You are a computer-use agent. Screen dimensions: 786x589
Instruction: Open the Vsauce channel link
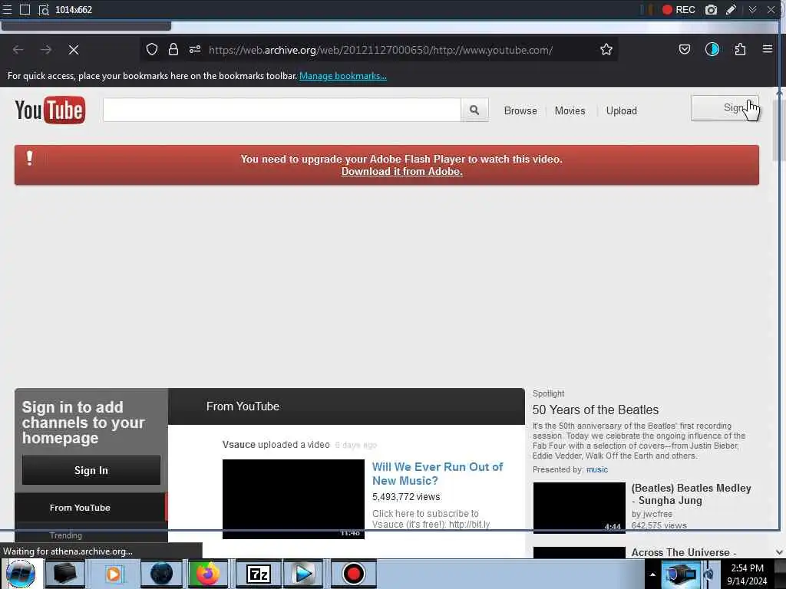click(x=239, y=445)
